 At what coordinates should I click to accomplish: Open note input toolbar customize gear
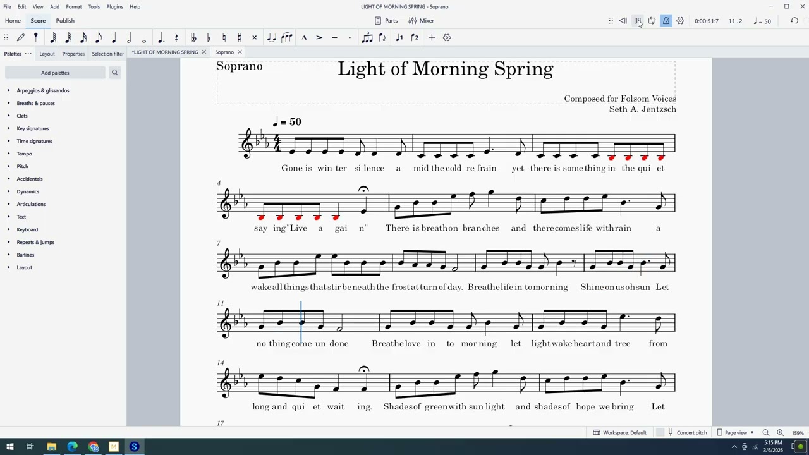447,38
